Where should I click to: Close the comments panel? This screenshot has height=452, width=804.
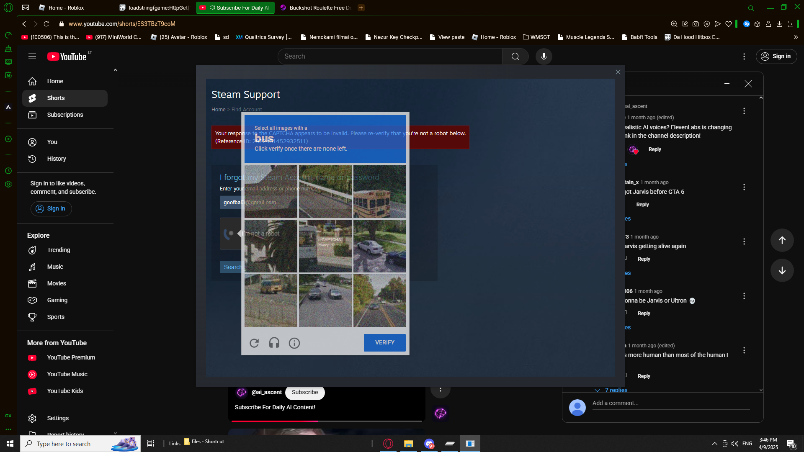[748, 84]
